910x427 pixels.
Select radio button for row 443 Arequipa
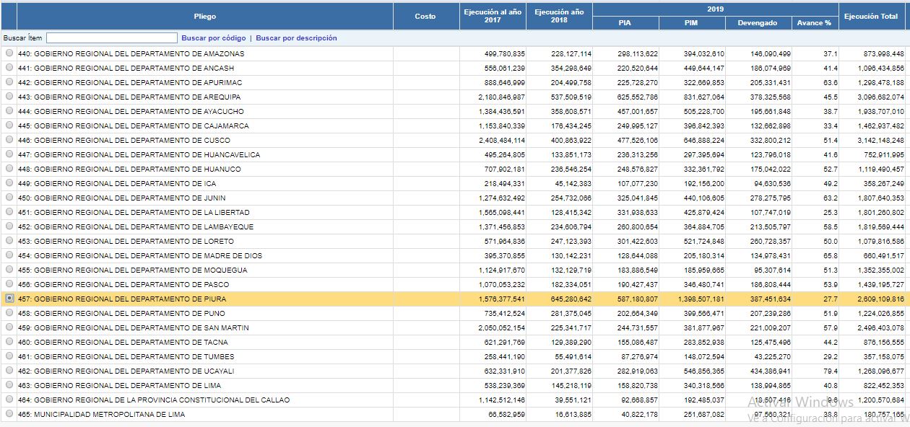9,97
